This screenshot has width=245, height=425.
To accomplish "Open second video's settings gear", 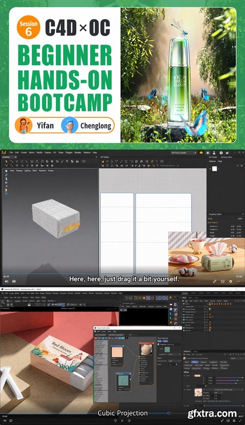I will [x=234, y=421].
